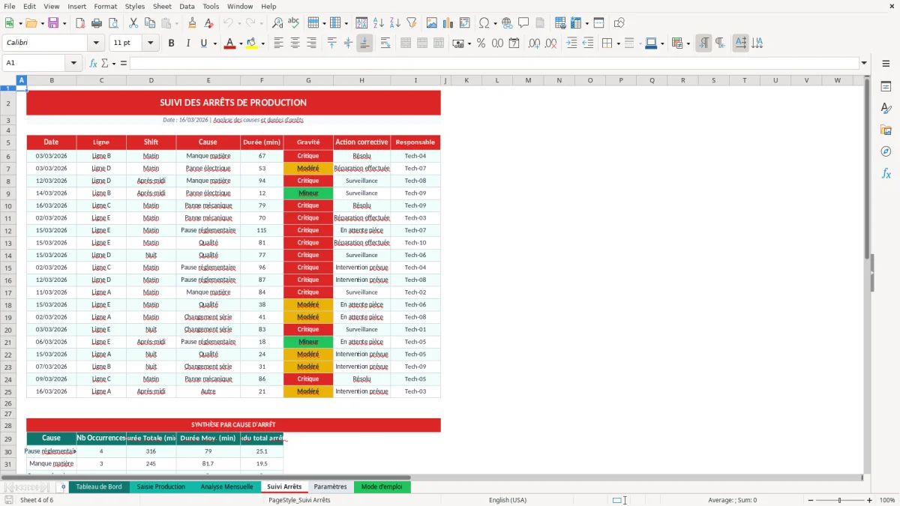900x506 pixels.
Task: Toggle Italic formatting
Action: [187, 43]
